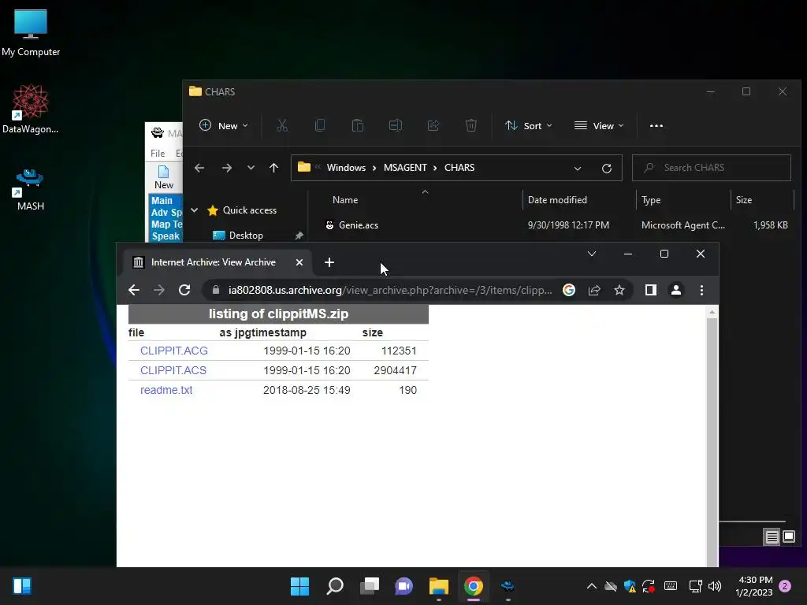Switch to large icons view layout in Explorer
This screenshot has height=605, width=807.
pyautogui.click(x=788, y=537)
